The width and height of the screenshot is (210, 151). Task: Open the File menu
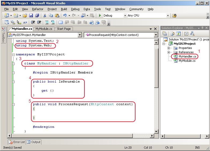(x=6, y=9)
